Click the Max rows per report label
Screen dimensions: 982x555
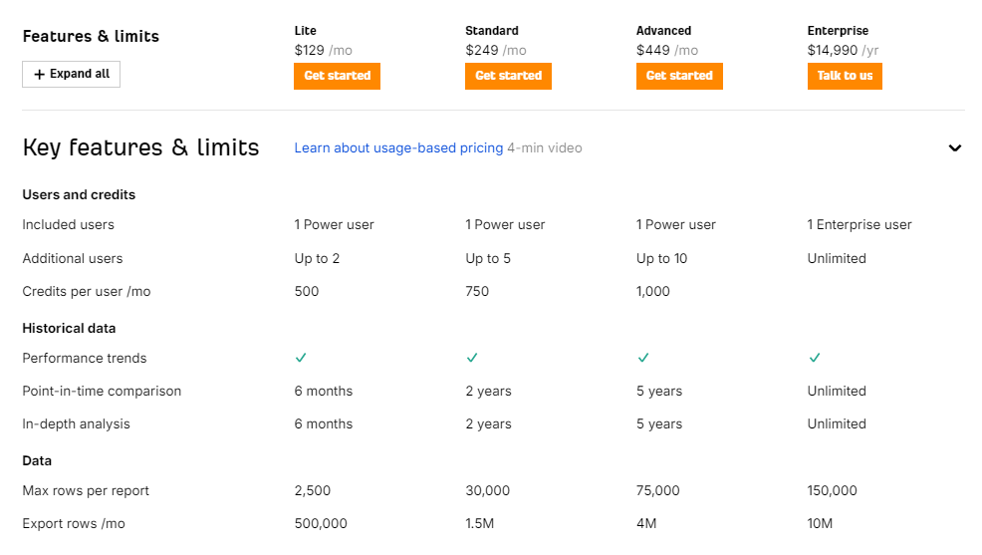[x=86, y=490]
